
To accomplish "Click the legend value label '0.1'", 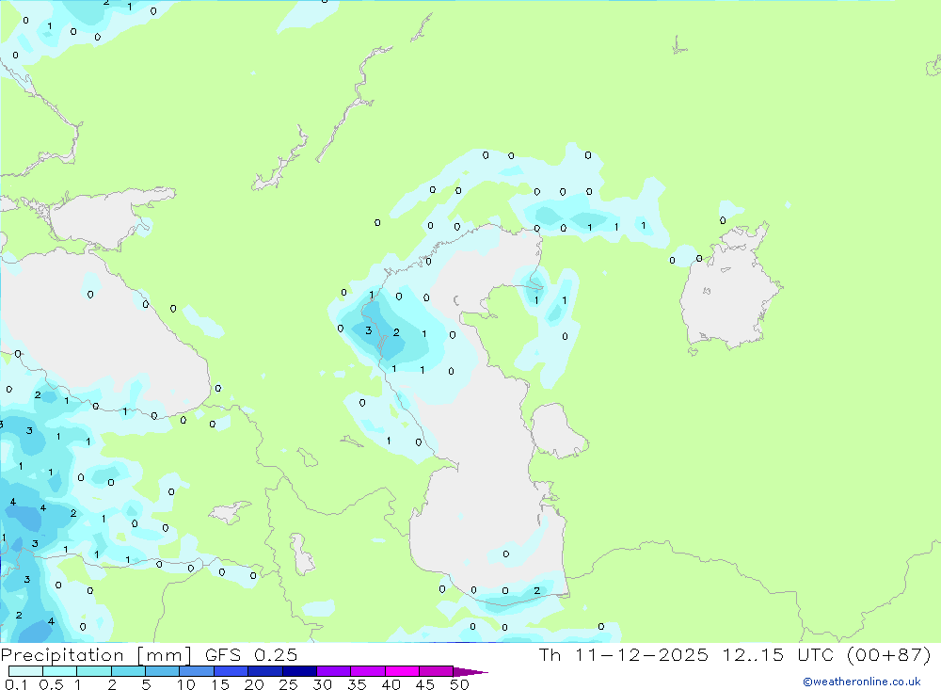I will tap(16, 684).
